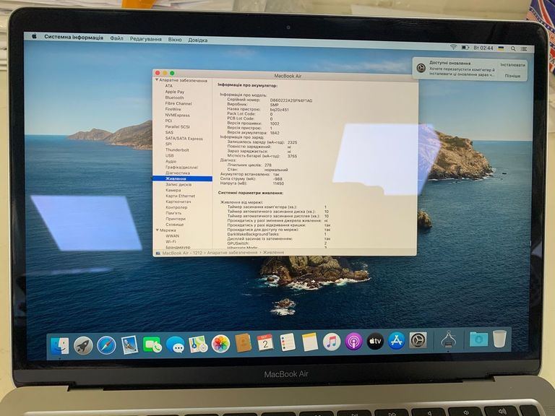Screen dimensions: 555x416
Task: Select Запис дисків in the sidebar
Action: click(x=178, y=184)
